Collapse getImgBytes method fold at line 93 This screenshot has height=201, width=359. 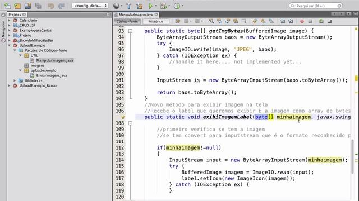click(130, 31)
